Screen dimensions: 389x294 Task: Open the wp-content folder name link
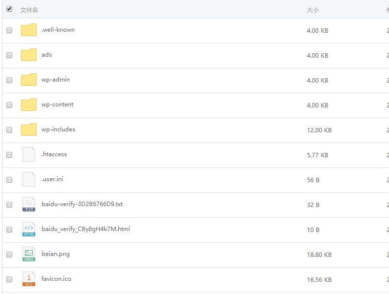tap(58, 105)
